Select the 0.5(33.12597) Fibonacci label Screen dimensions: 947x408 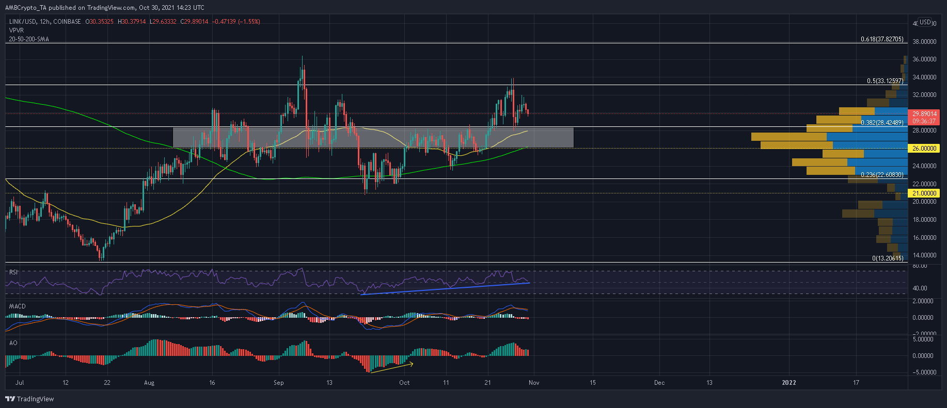(x=885, y=81)
